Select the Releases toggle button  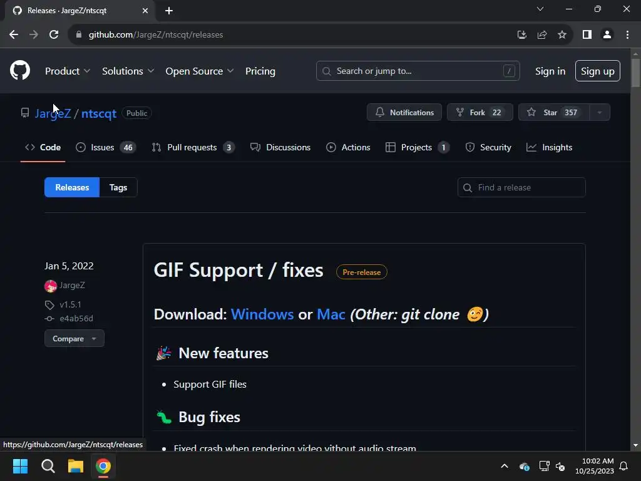point(72,187)
